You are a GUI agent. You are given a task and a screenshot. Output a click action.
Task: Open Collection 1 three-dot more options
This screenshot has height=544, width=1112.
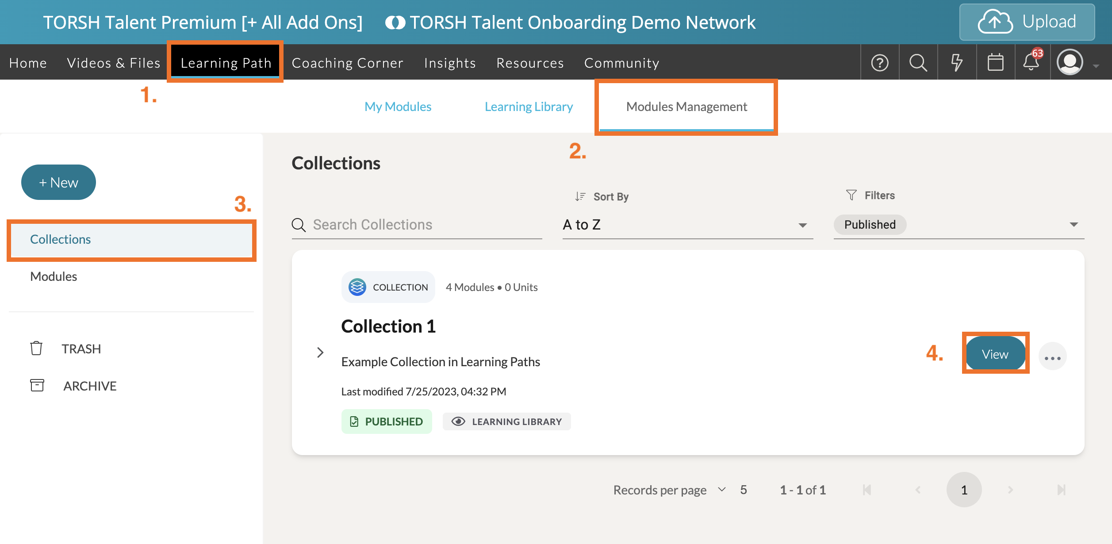(1053, 356)
